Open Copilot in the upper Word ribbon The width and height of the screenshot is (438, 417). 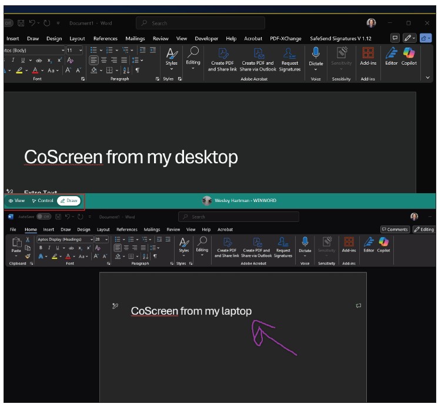click(x=409, y=55)
